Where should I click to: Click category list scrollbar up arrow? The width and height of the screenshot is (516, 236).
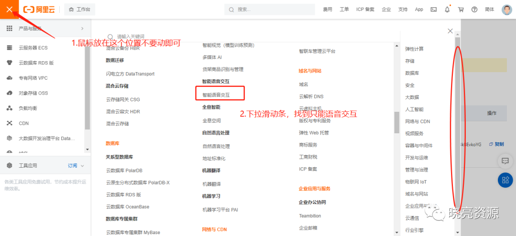coord(457,34)
